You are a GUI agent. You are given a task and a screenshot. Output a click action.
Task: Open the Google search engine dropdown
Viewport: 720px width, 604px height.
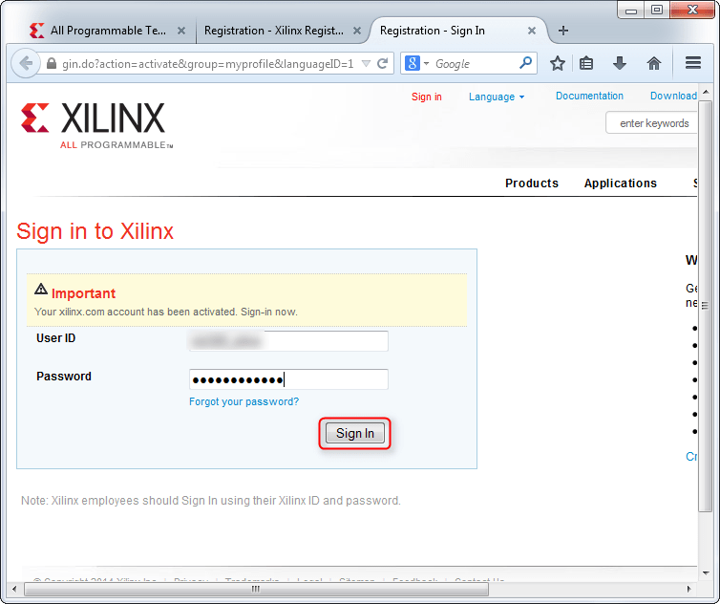416,64
